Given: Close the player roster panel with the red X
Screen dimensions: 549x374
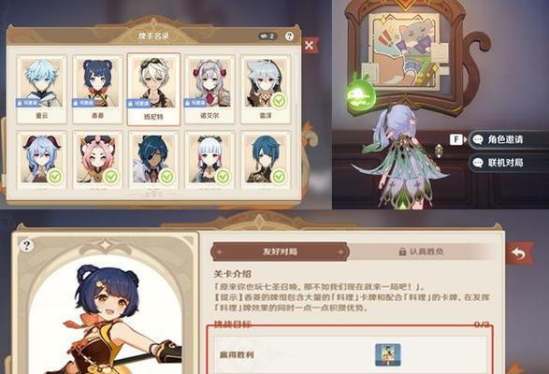Looking at the screenshot, I should click(x=310, y=45).
